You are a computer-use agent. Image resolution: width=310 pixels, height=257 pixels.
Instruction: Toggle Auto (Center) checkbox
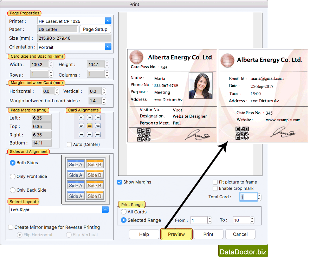(69, 144)
